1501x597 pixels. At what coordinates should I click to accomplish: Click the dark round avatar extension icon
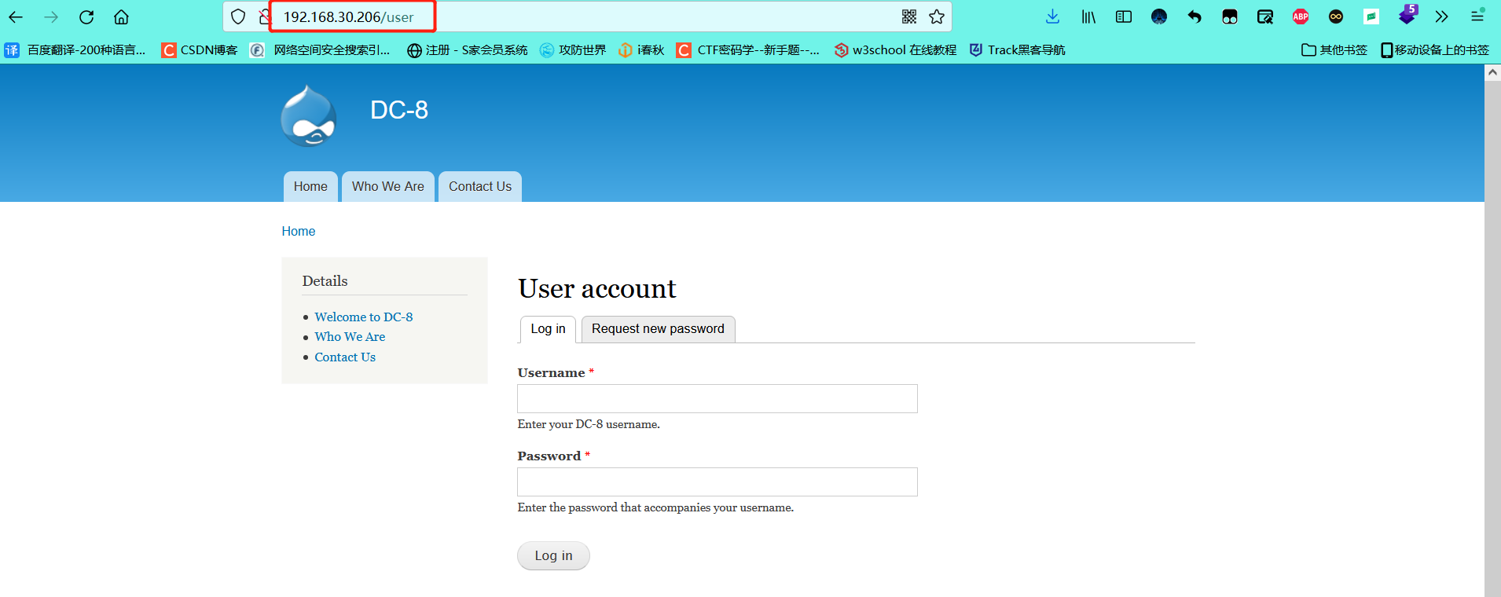1159,16
